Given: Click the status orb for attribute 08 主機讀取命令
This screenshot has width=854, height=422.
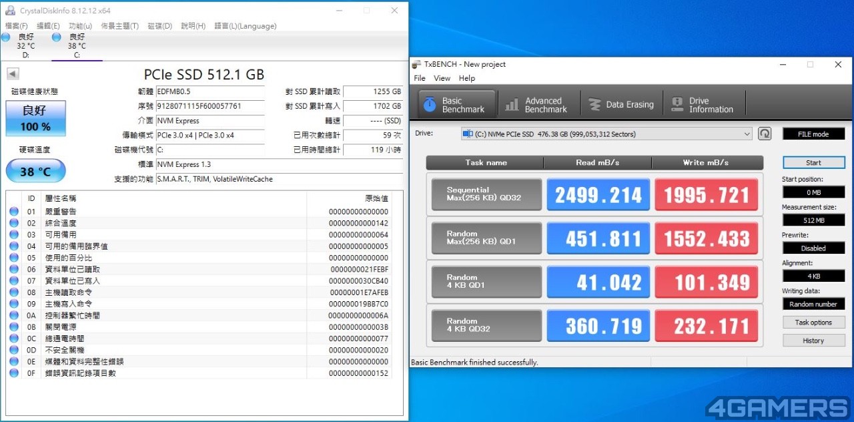Looking at the screenshot, I should pos(14,292).
